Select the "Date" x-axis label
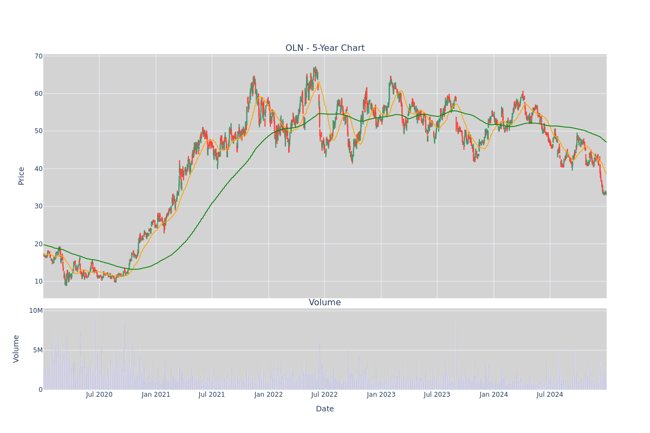The width and height of the screenshot is (650, 433). [x=325, y=409]
